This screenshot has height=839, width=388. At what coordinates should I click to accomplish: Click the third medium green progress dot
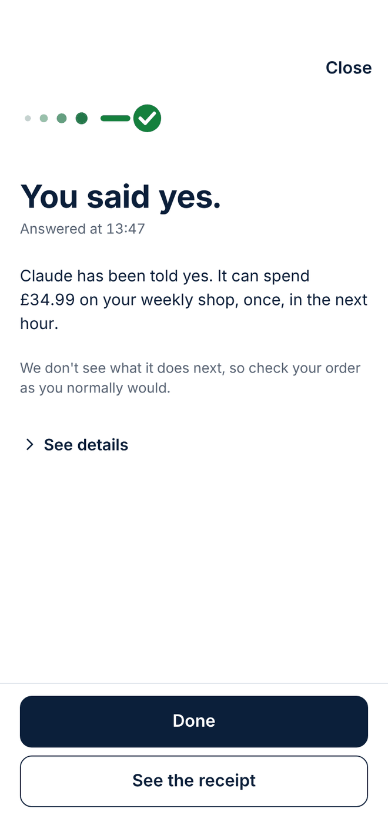pos(62,118)
